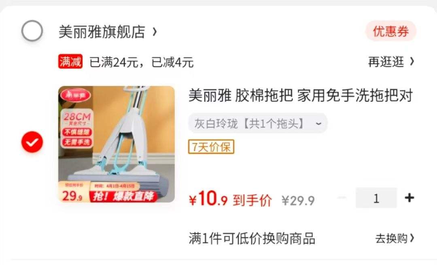This screenshot has height=266, width=437.
Task: Increase quantity with the plus button
Action: pos(409,198)
